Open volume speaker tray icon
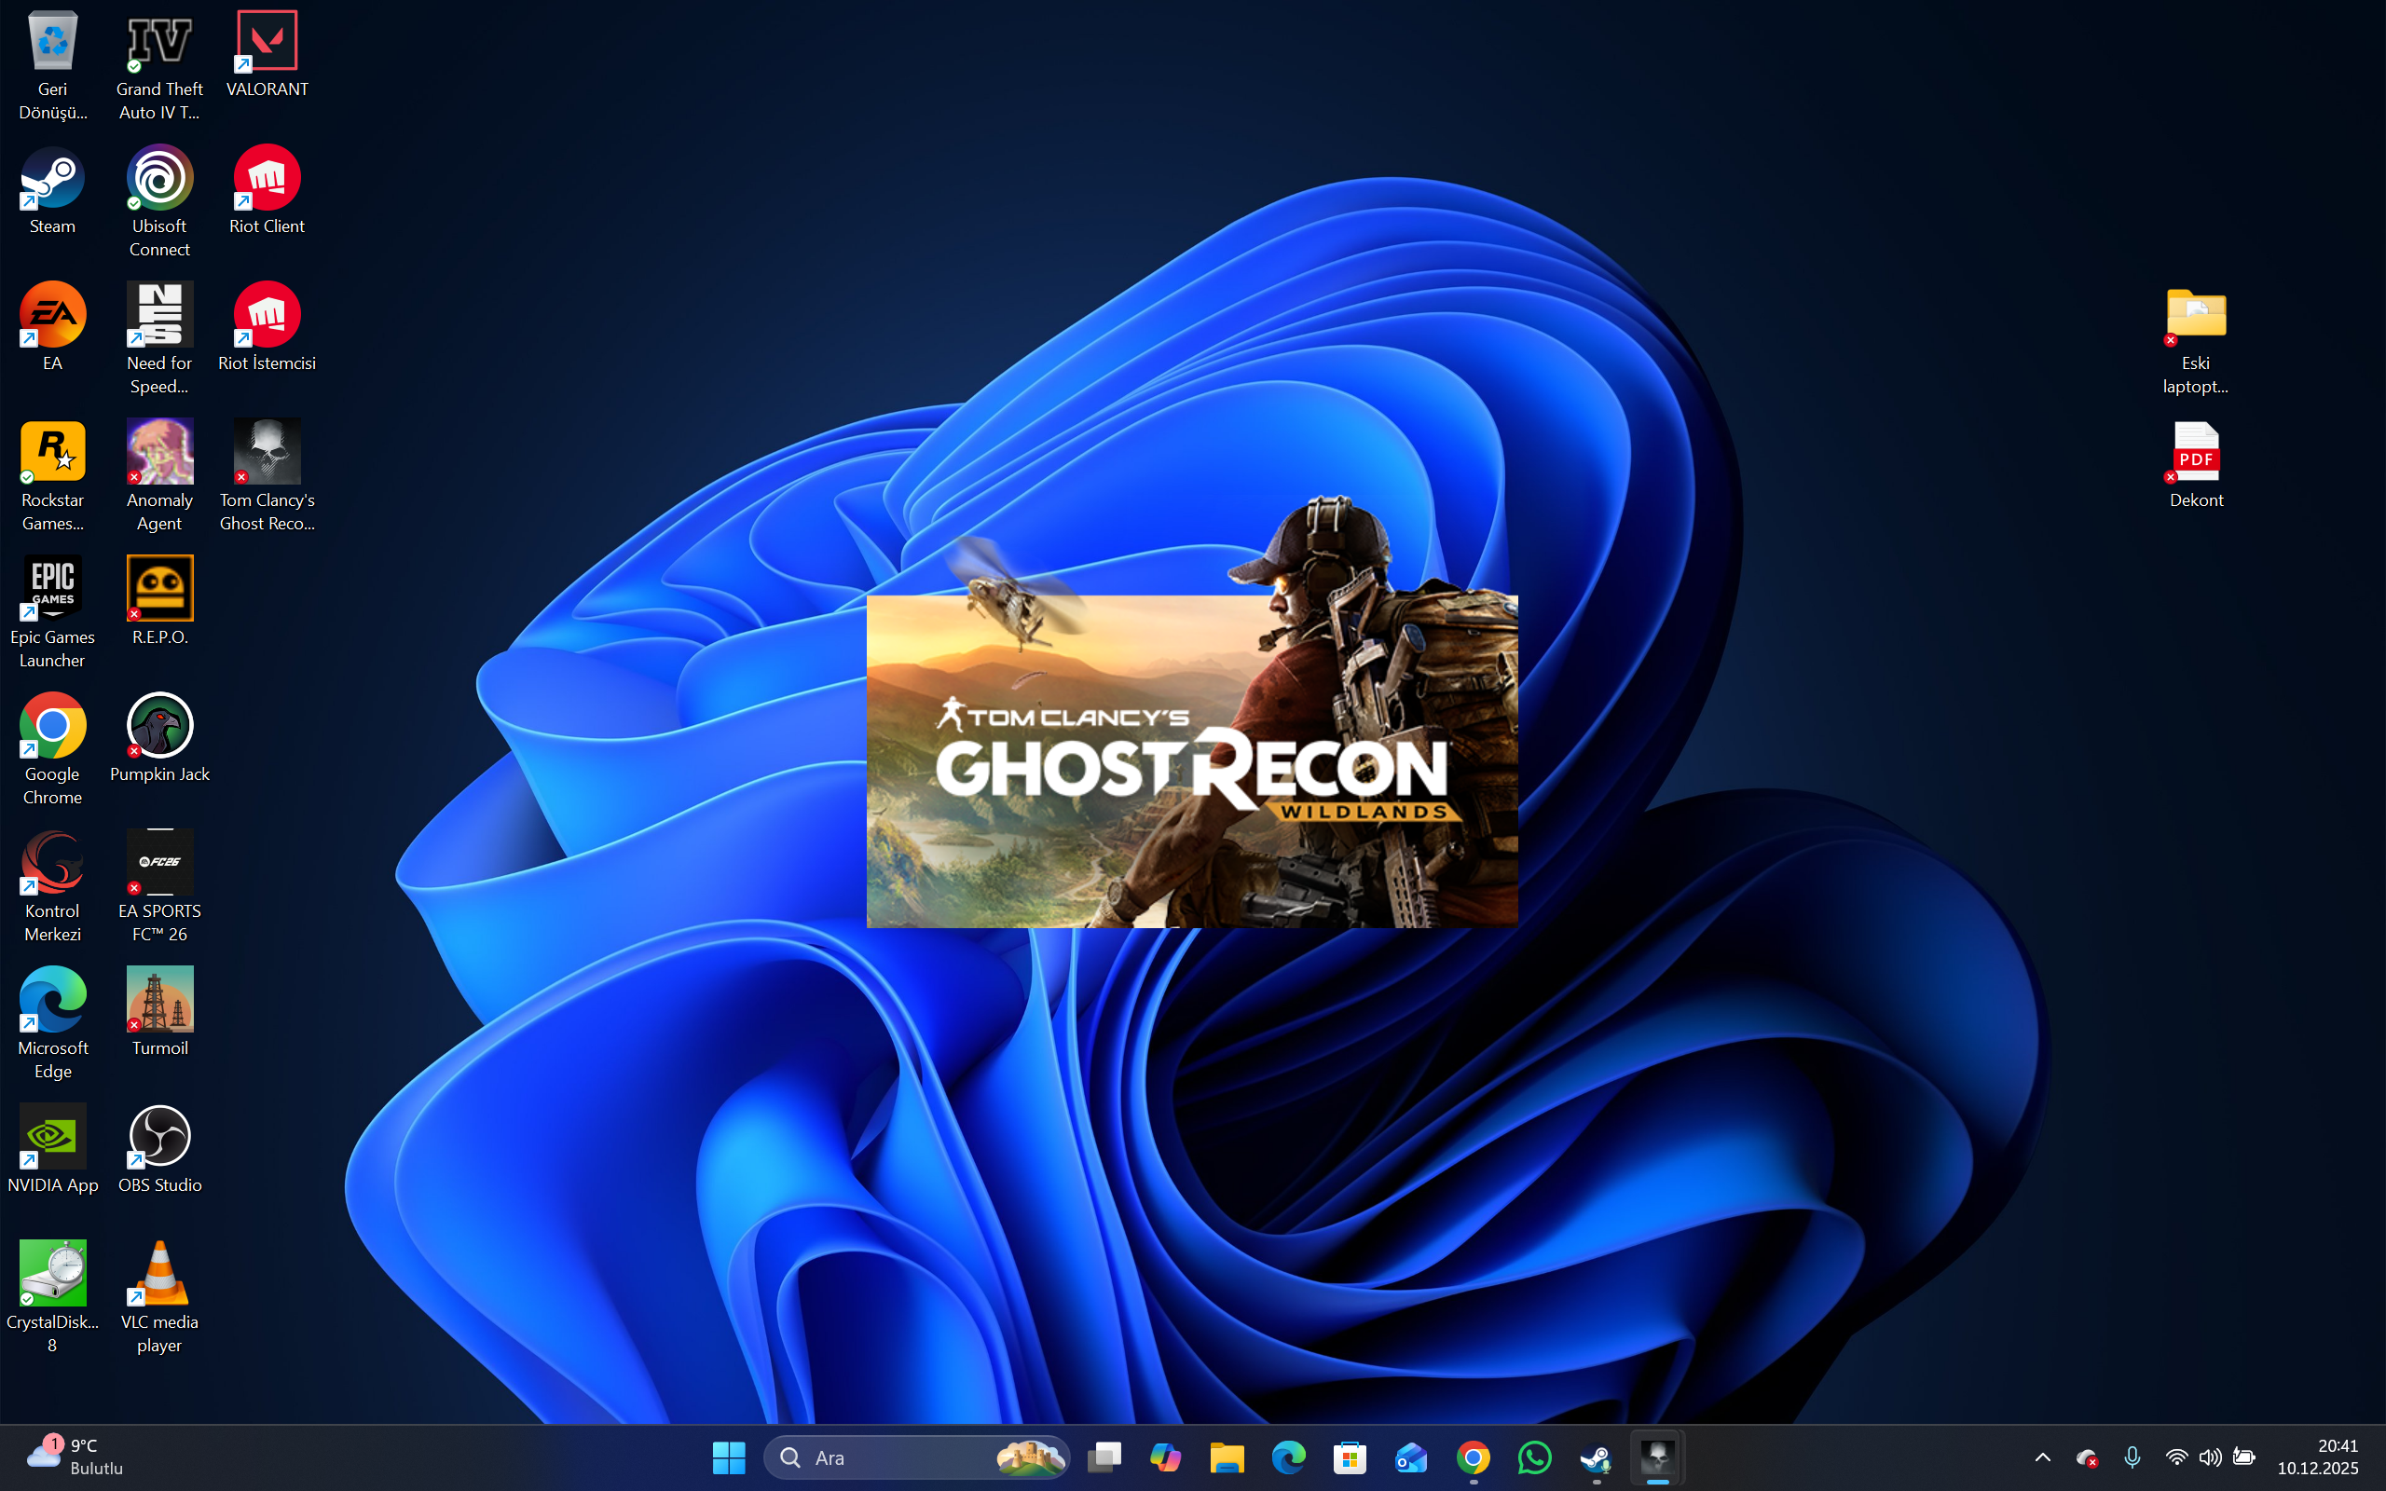The image size is (2386, 1491). (x=2211, y=1457)
